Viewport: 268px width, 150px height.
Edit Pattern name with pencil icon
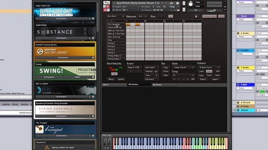(219, 67)
